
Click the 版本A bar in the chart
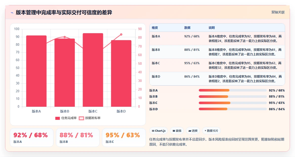pos(36,71)
